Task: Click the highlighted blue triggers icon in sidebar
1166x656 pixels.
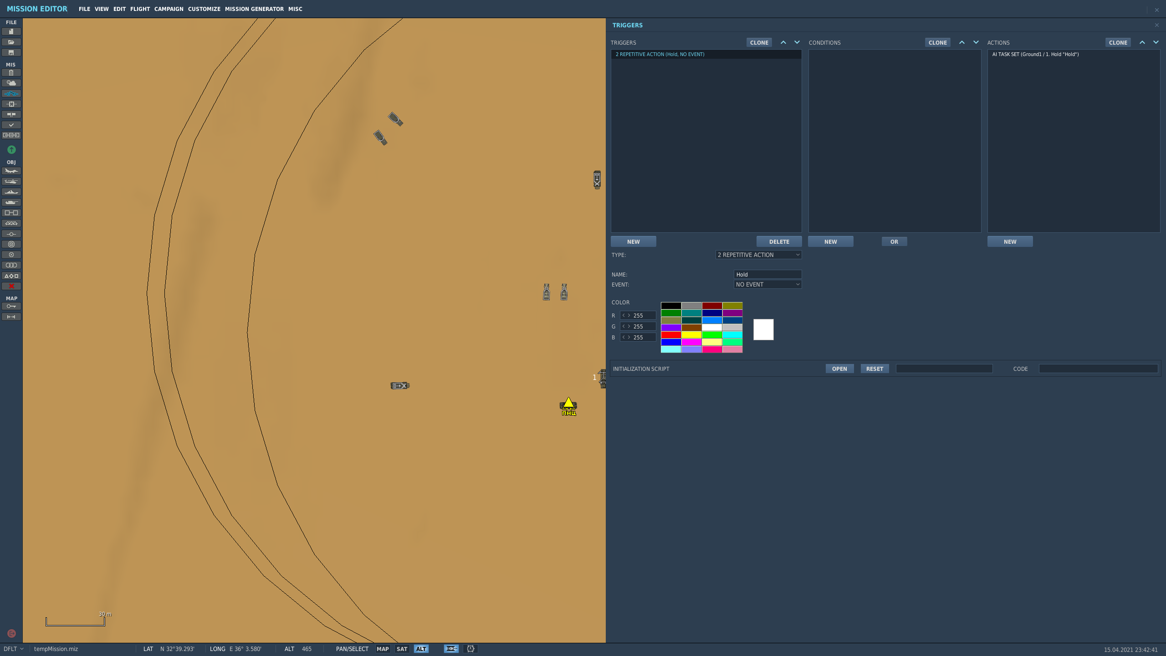Action: [11, 93]
